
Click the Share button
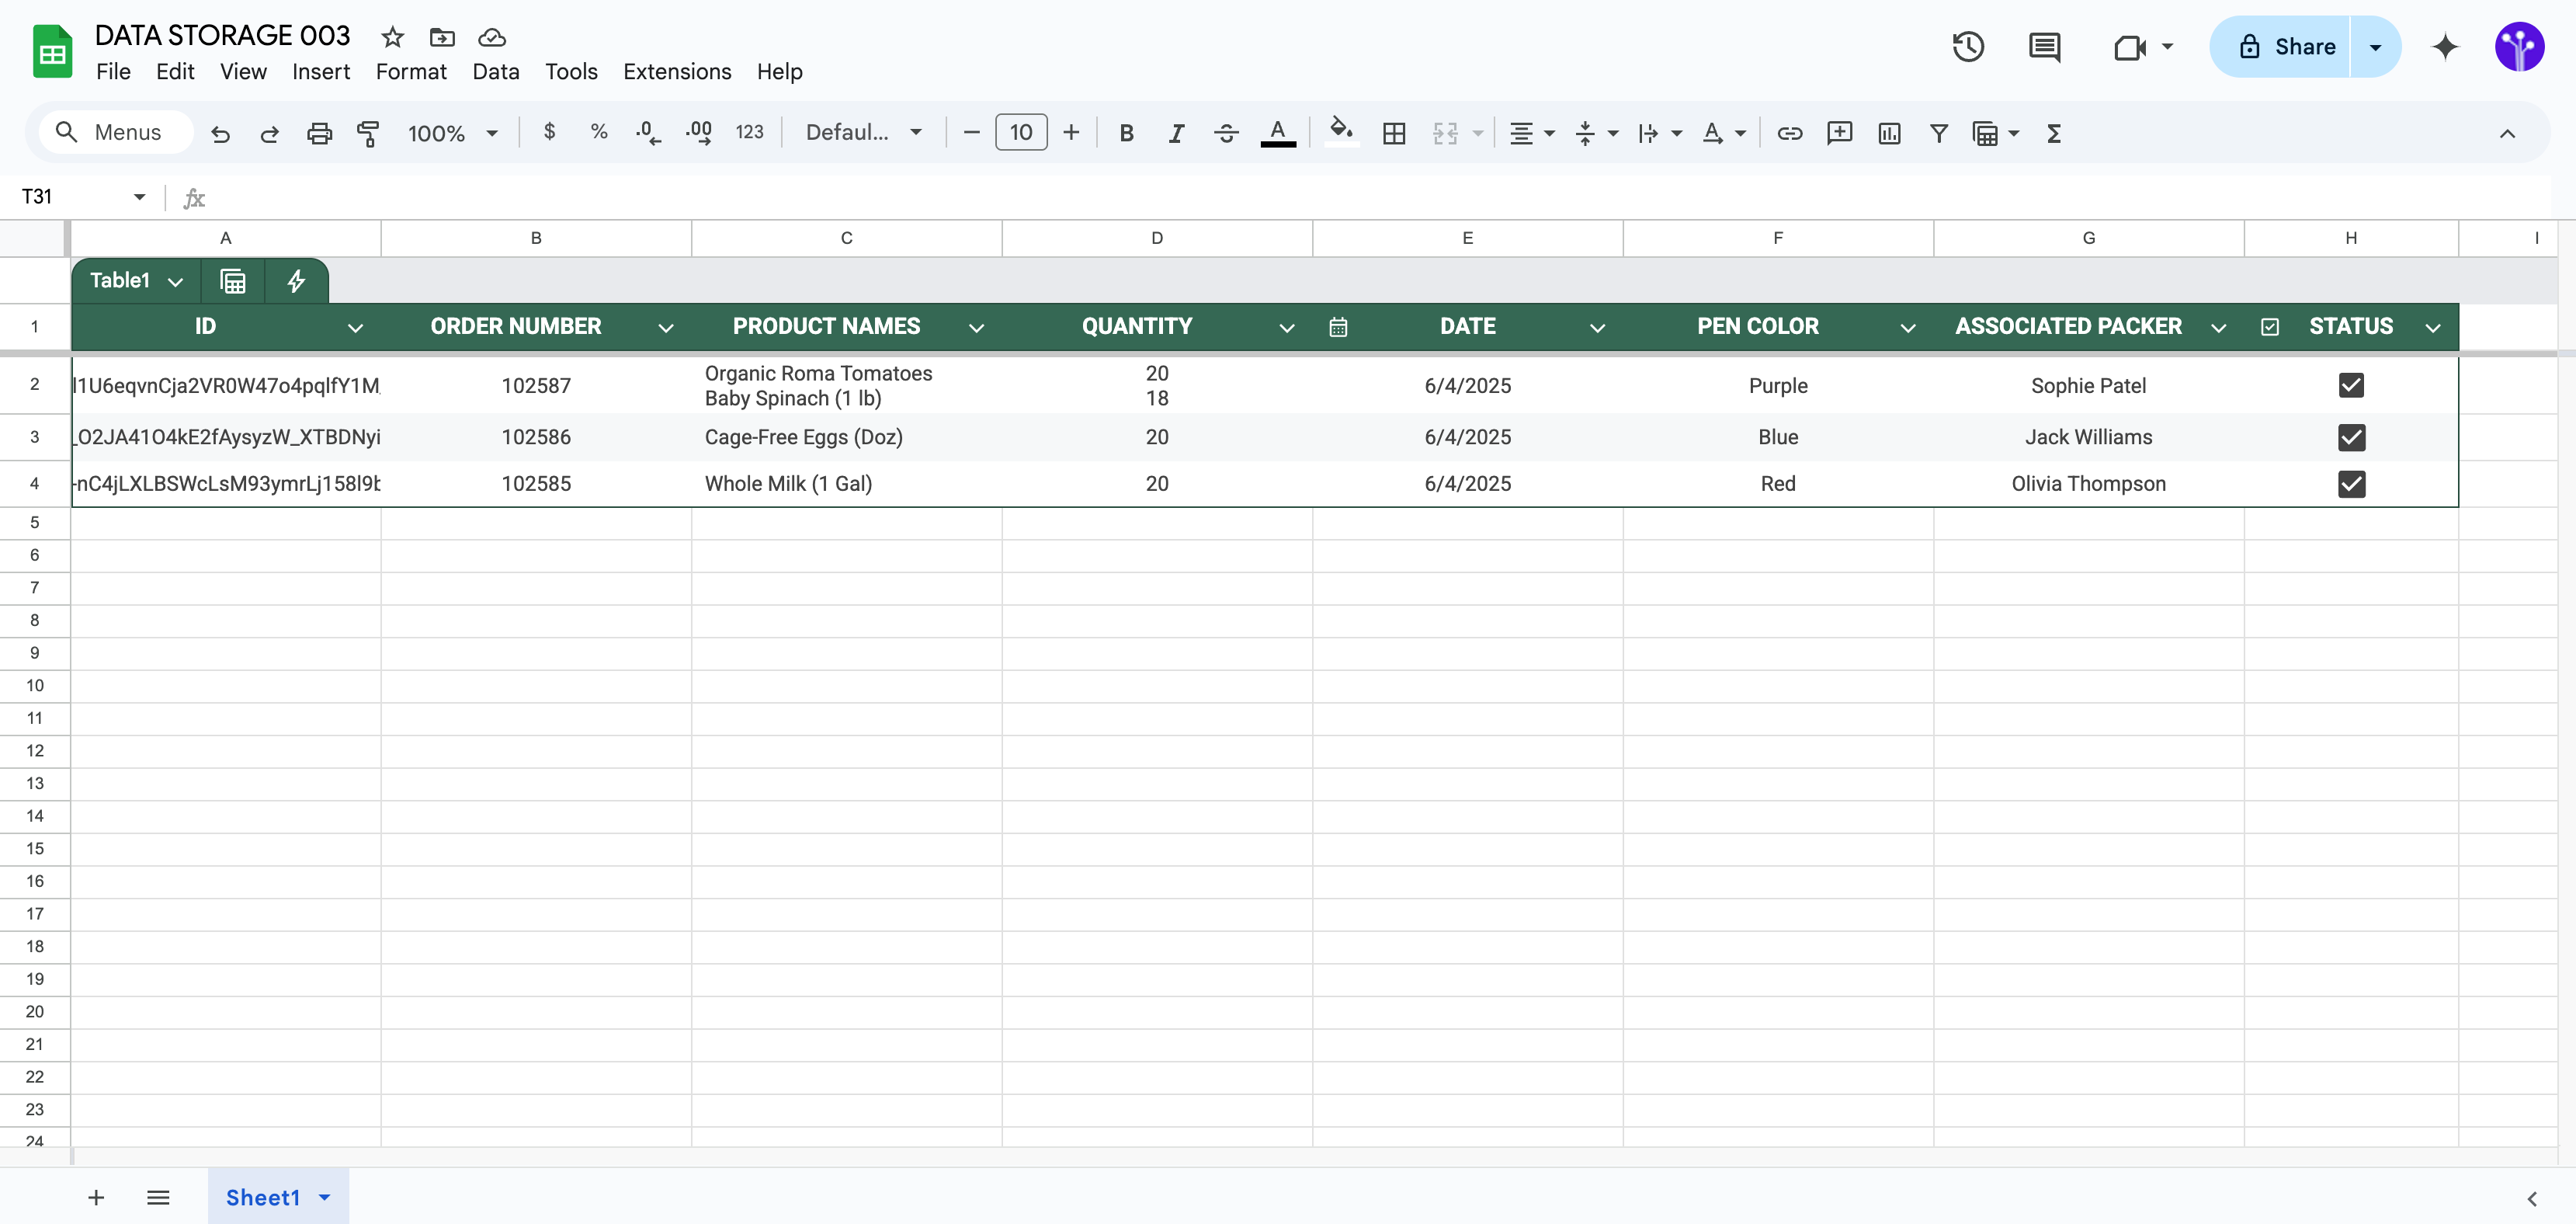[2282, 47]
